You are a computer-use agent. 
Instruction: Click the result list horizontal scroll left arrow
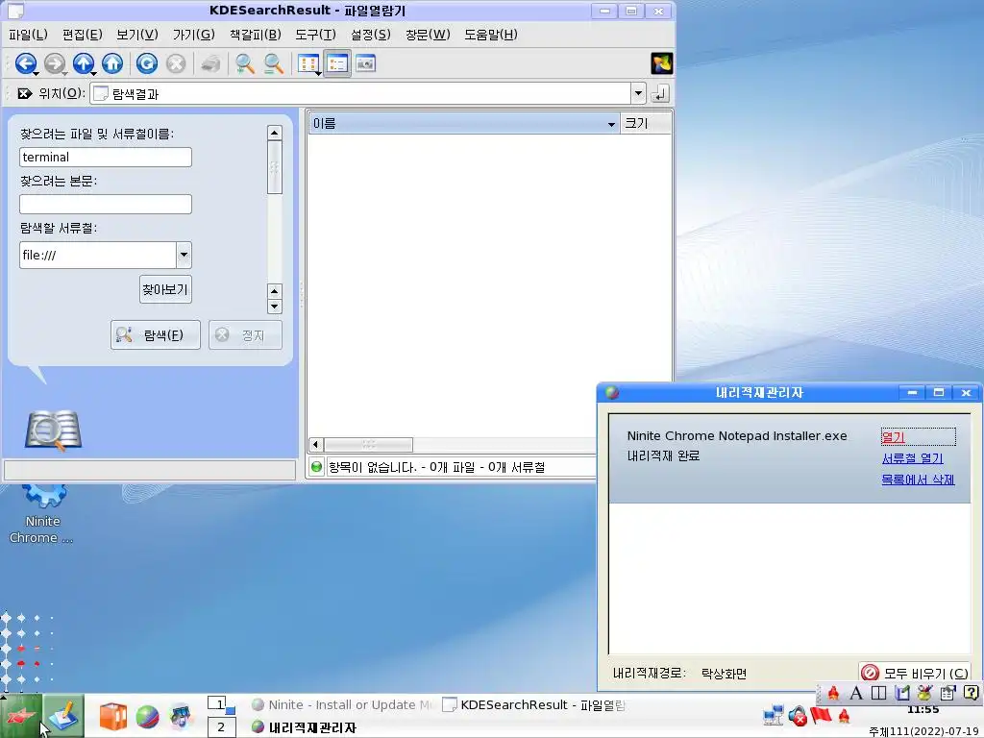(x=315, y=444)
